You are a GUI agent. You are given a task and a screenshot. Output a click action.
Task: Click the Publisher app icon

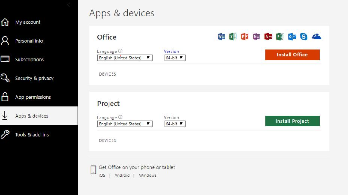(x=280, y=36)
